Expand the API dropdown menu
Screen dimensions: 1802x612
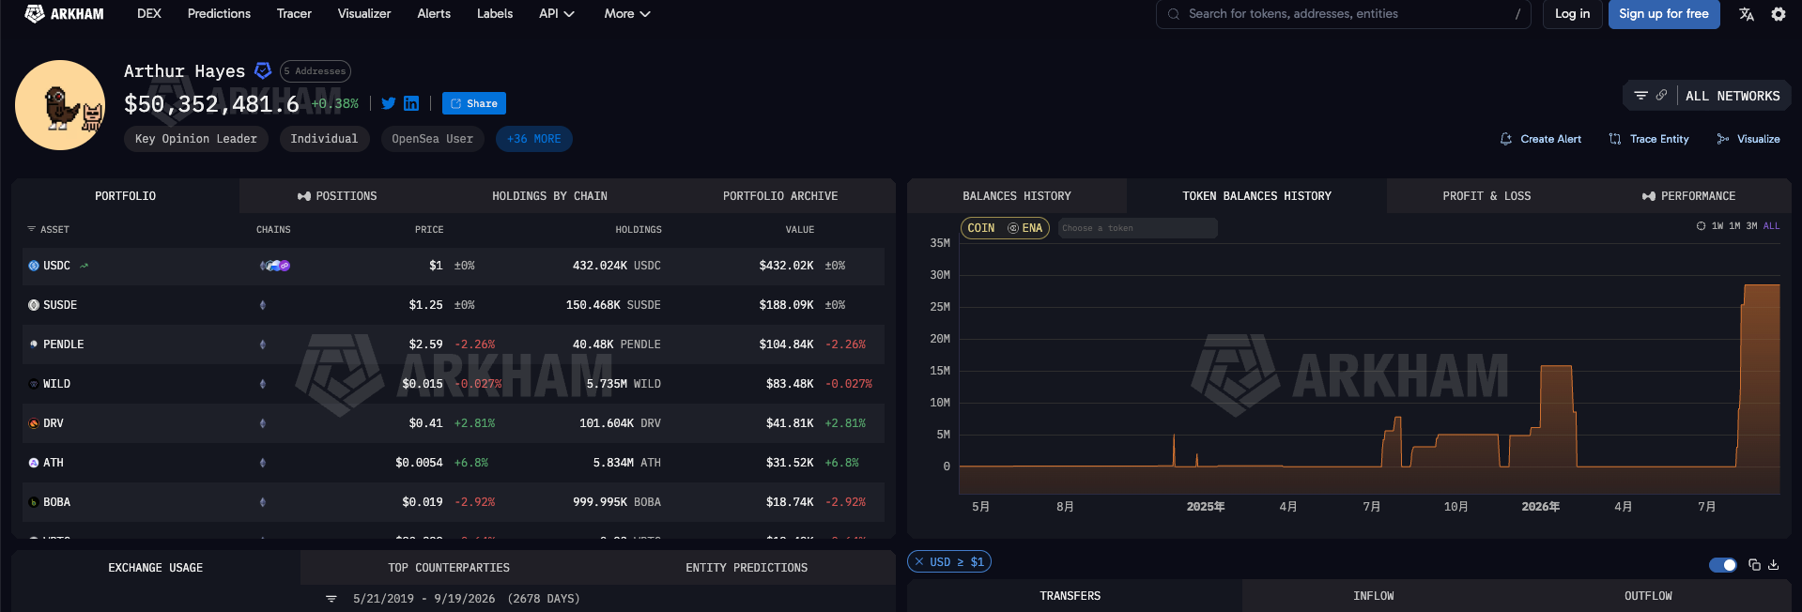557,13
